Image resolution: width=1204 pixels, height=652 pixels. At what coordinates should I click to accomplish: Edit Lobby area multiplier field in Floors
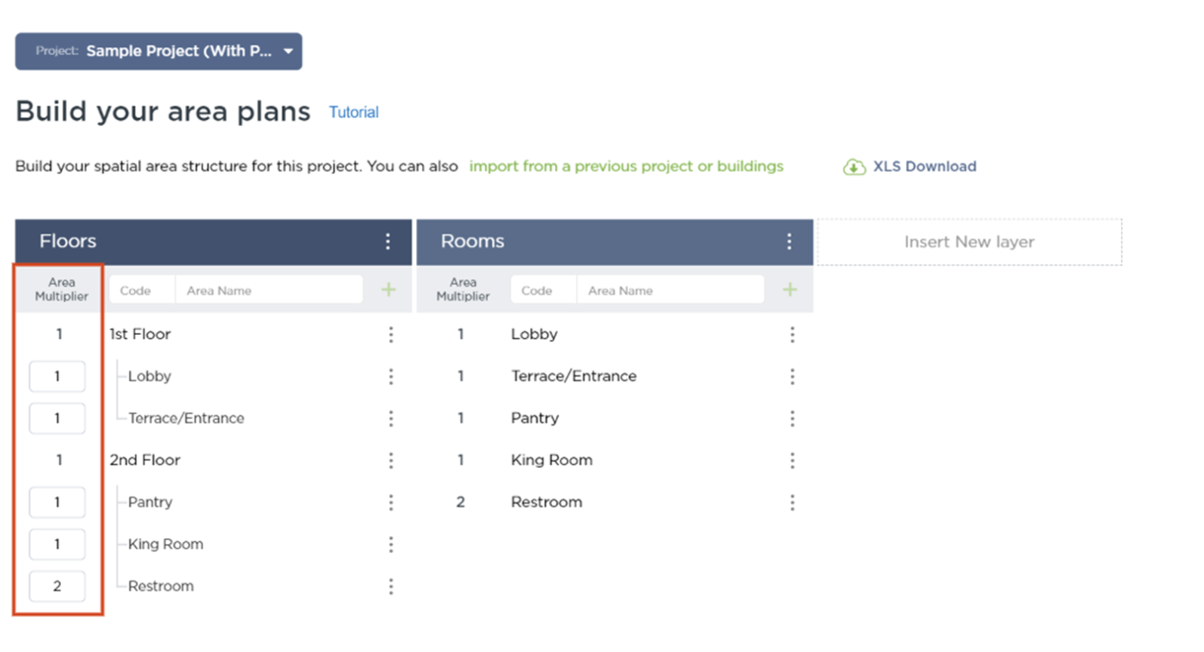click(57, 377)
